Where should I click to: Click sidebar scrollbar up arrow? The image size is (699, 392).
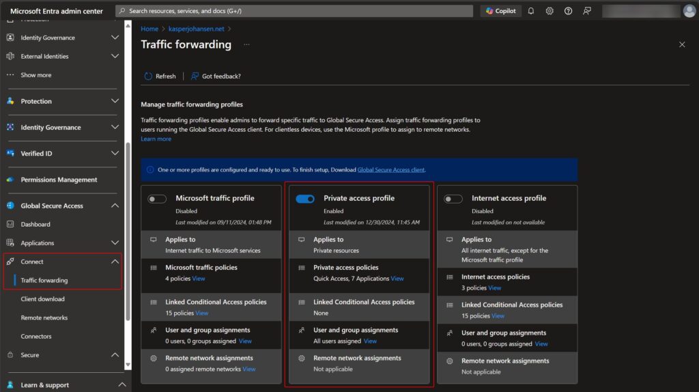coord(128,26)
